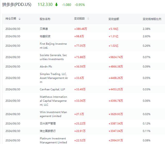The image size is (165, 144).
Task: Click holding ratio 0.11%
Action: (147, 131)
